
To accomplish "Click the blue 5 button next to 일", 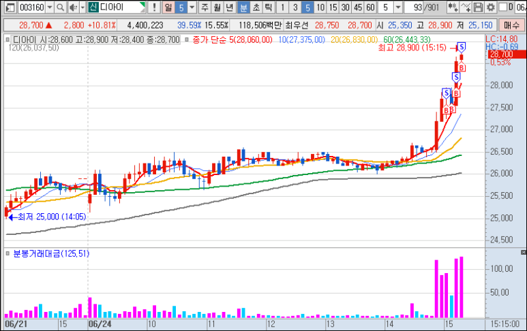I will [181, 7].
